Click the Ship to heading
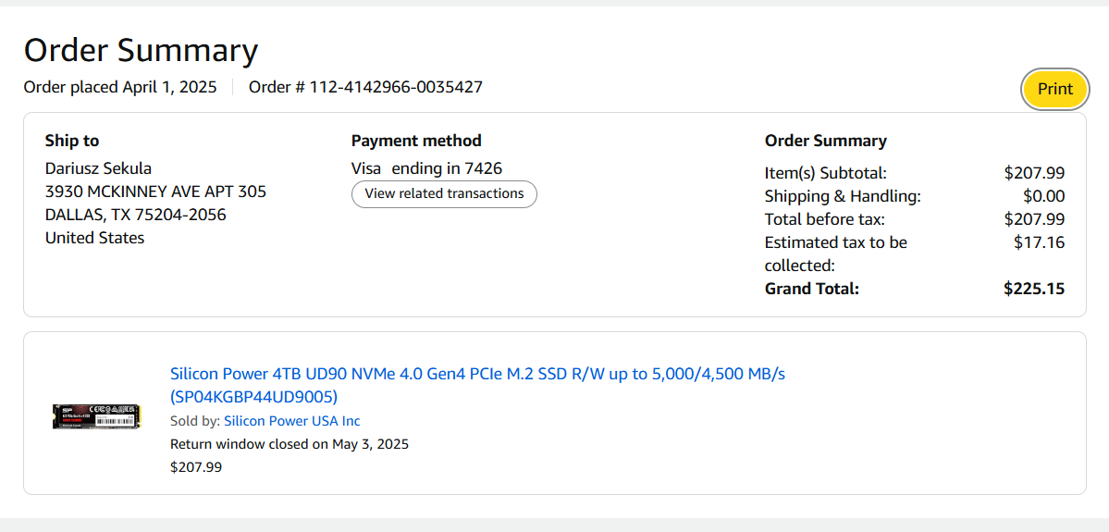Screen dimensions: 1109x532 coord(72,141)
